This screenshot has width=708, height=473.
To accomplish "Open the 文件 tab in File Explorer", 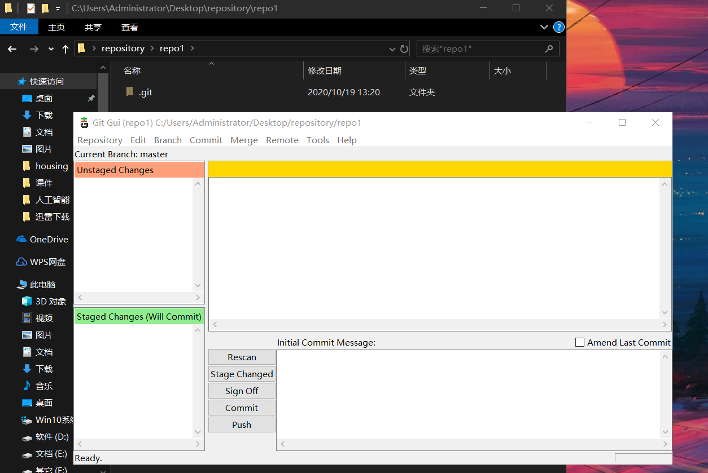I will pos(19,27).
